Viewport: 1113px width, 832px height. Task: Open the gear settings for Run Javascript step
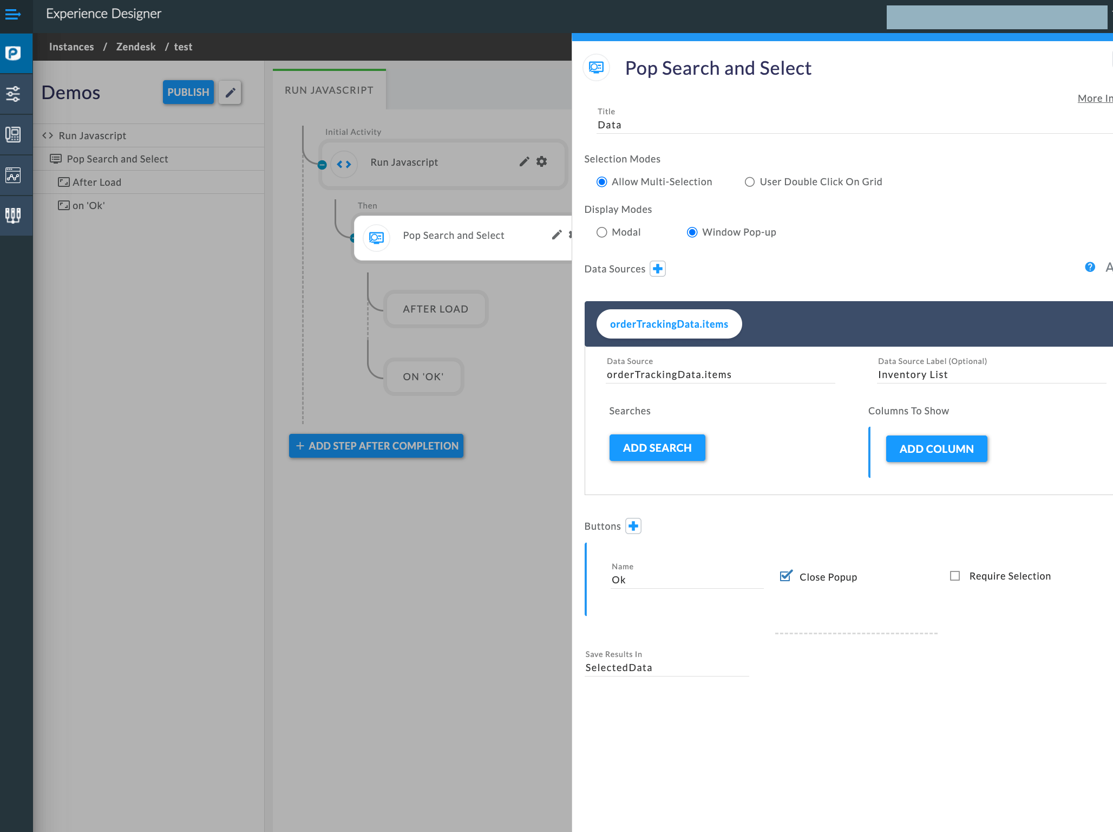tap(541, 161)
